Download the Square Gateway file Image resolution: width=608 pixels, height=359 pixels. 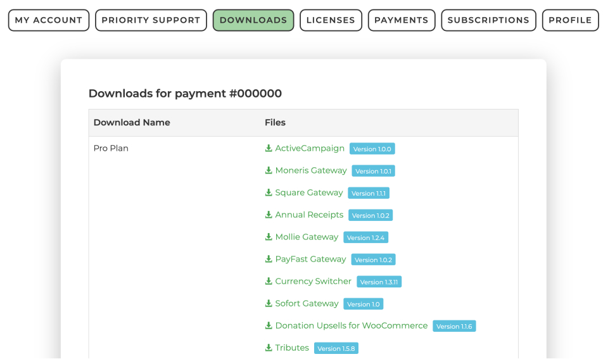pos(308,192)
